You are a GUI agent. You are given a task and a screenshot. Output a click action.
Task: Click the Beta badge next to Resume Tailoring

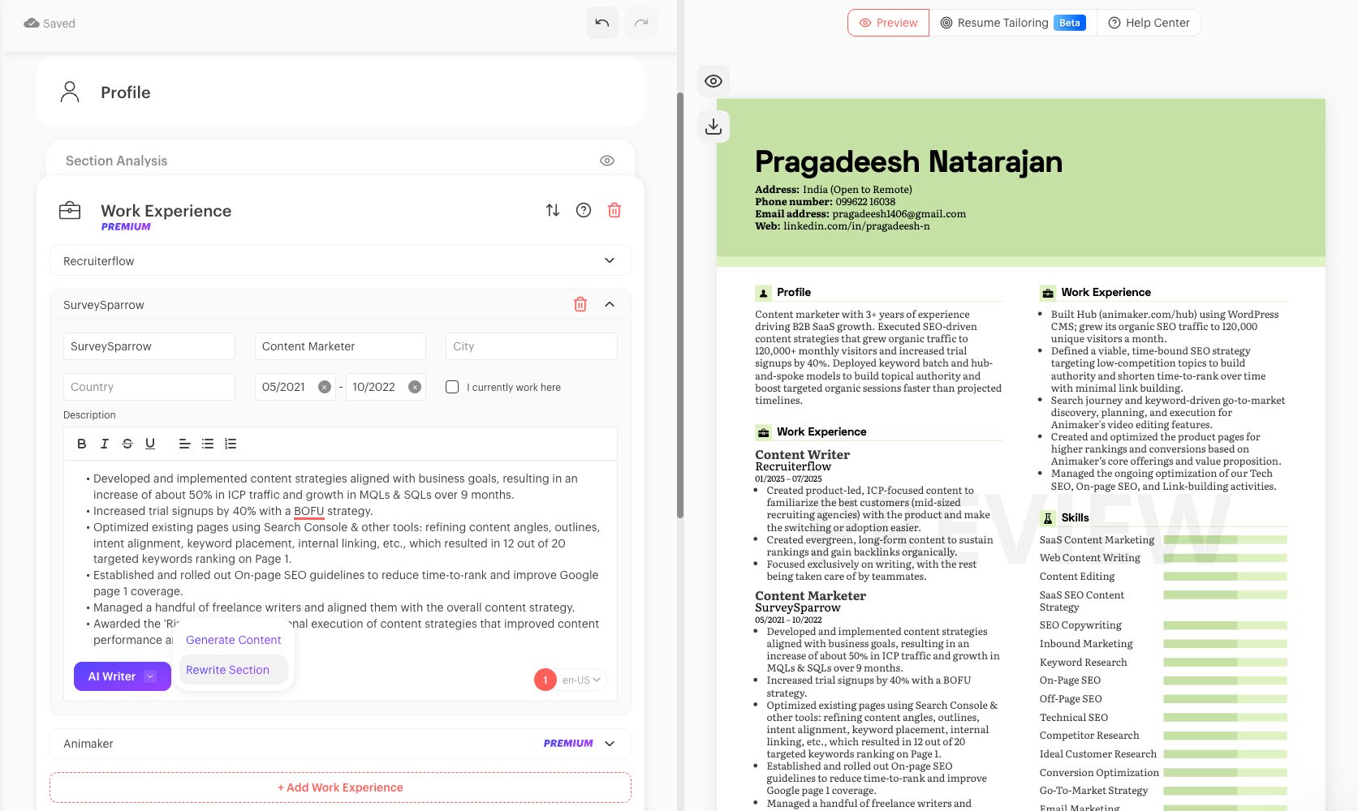point(1069,23)
